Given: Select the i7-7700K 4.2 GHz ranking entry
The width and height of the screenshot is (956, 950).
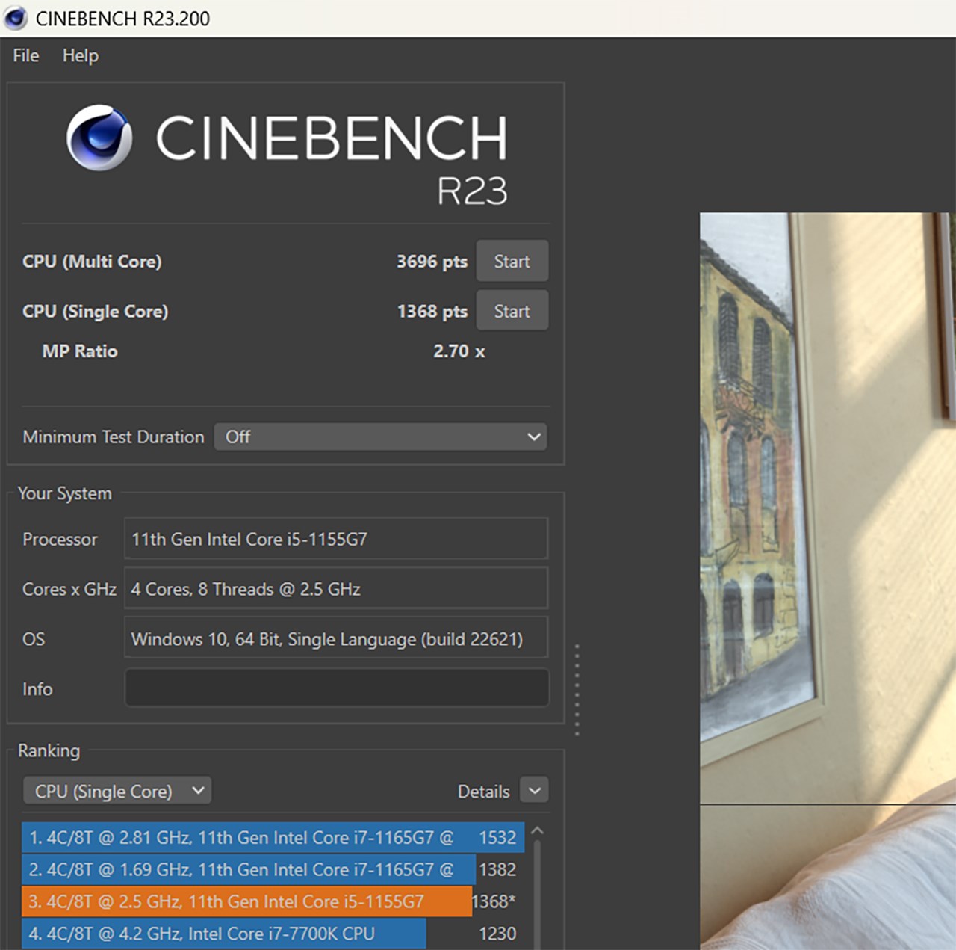Looking at the screenshot, I should pyautogui.click(x=224, y=934).
